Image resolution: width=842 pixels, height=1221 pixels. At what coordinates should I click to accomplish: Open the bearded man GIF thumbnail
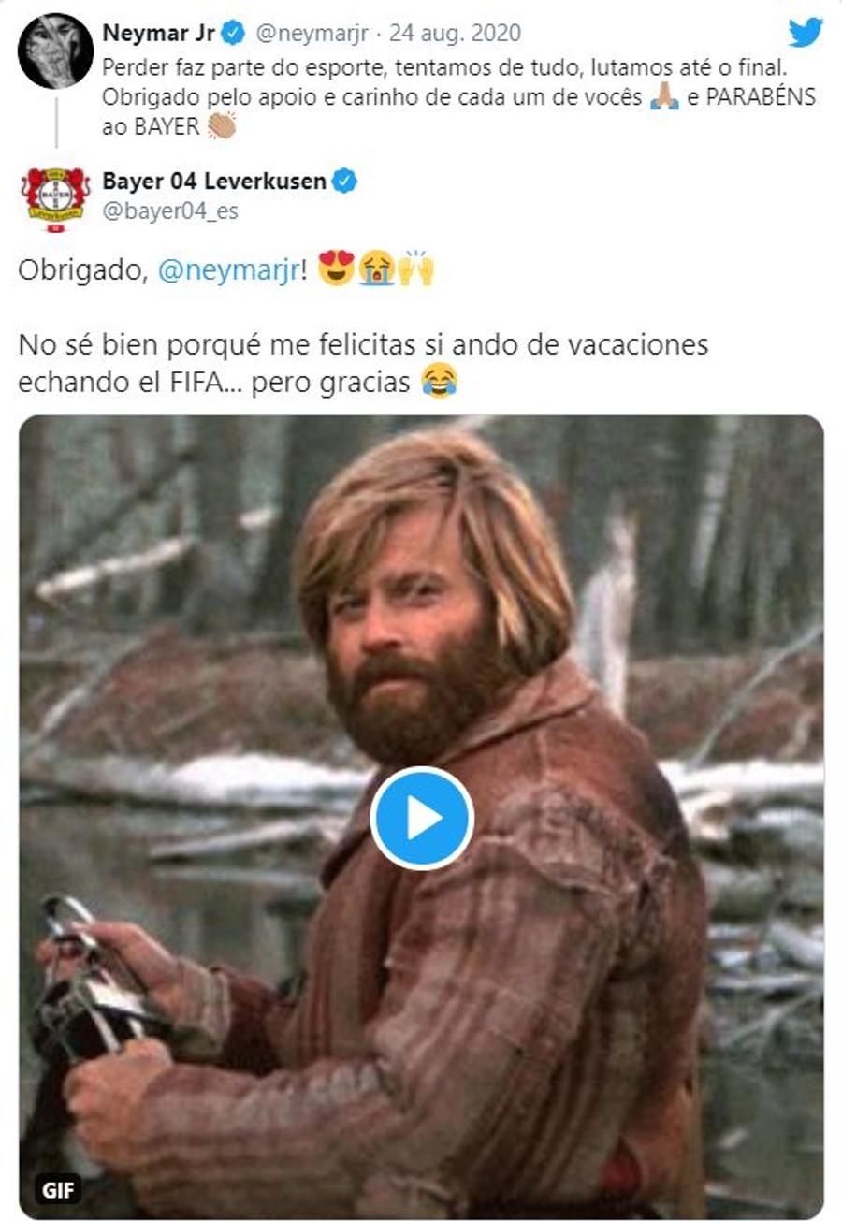pyautogui.click(x=422, y=817)
